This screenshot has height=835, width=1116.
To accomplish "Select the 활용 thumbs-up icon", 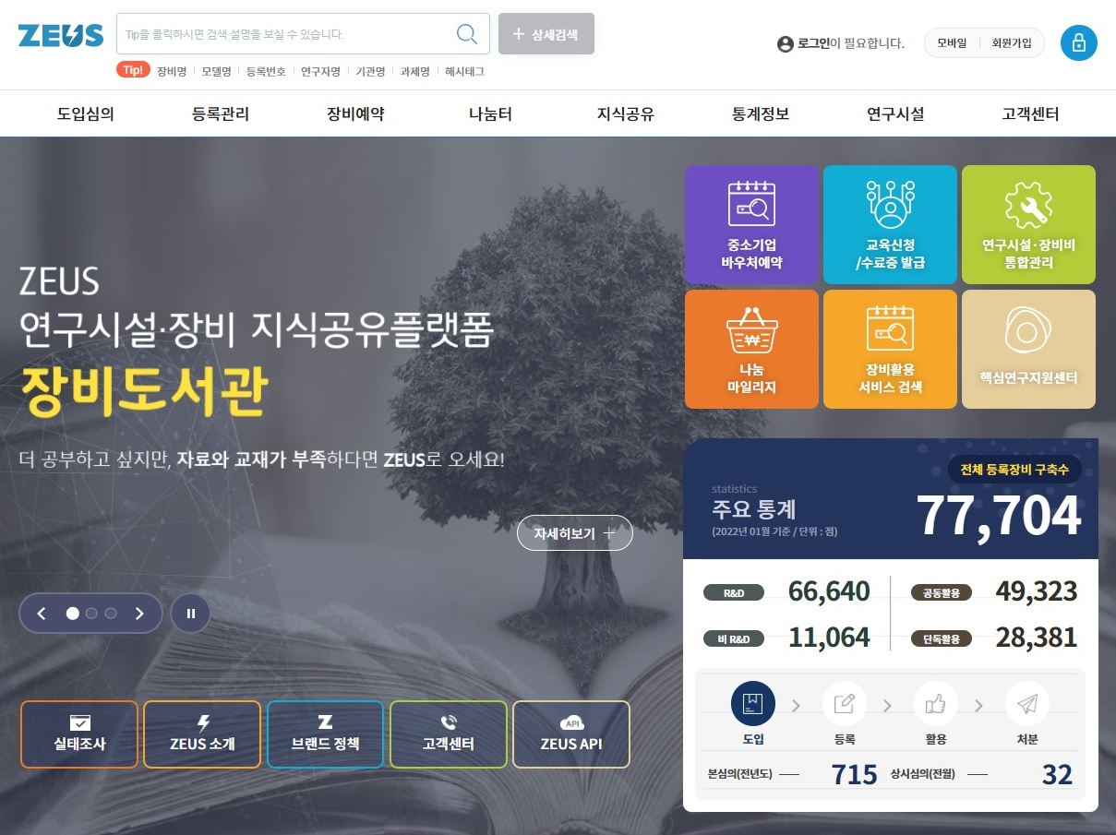I will coord(935,704).
